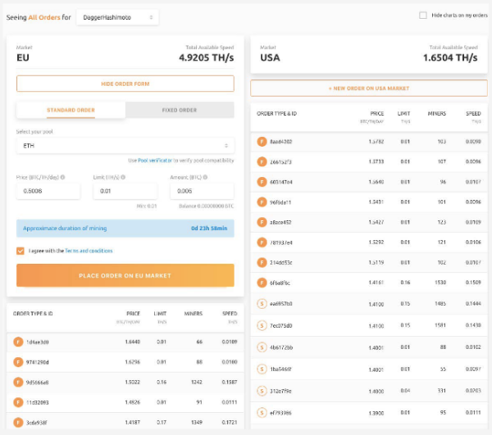The image size is (492, 435).
Task: Click fixed order icon for order 8aad4202
Action: [262, 142]
